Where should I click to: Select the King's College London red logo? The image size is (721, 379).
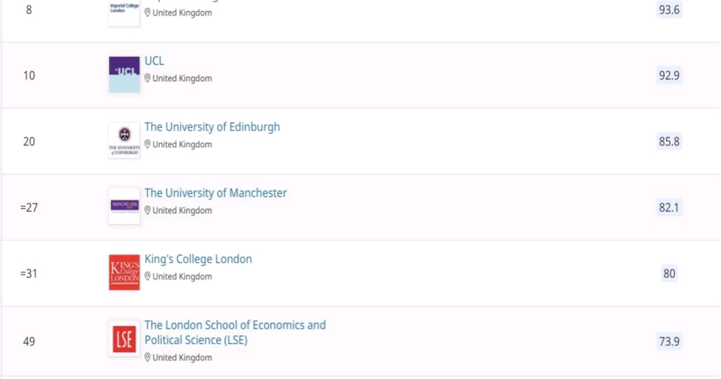click(124, 272)
